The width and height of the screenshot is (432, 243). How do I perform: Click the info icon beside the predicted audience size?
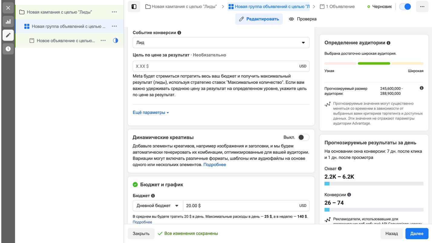pos(422,88)
